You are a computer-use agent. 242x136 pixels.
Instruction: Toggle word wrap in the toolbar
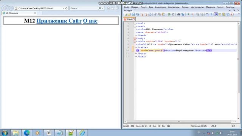click(x=208, y=14)
